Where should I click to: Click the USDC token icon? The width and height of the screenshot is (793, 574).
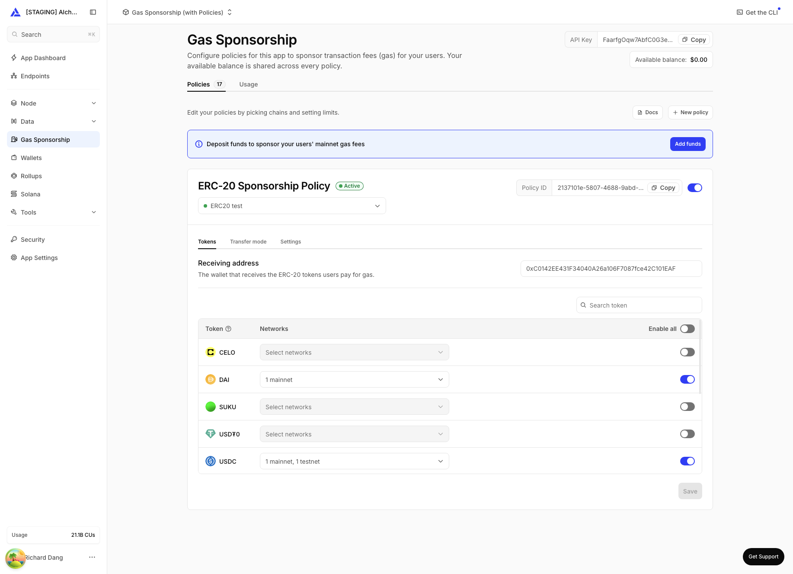211,461
